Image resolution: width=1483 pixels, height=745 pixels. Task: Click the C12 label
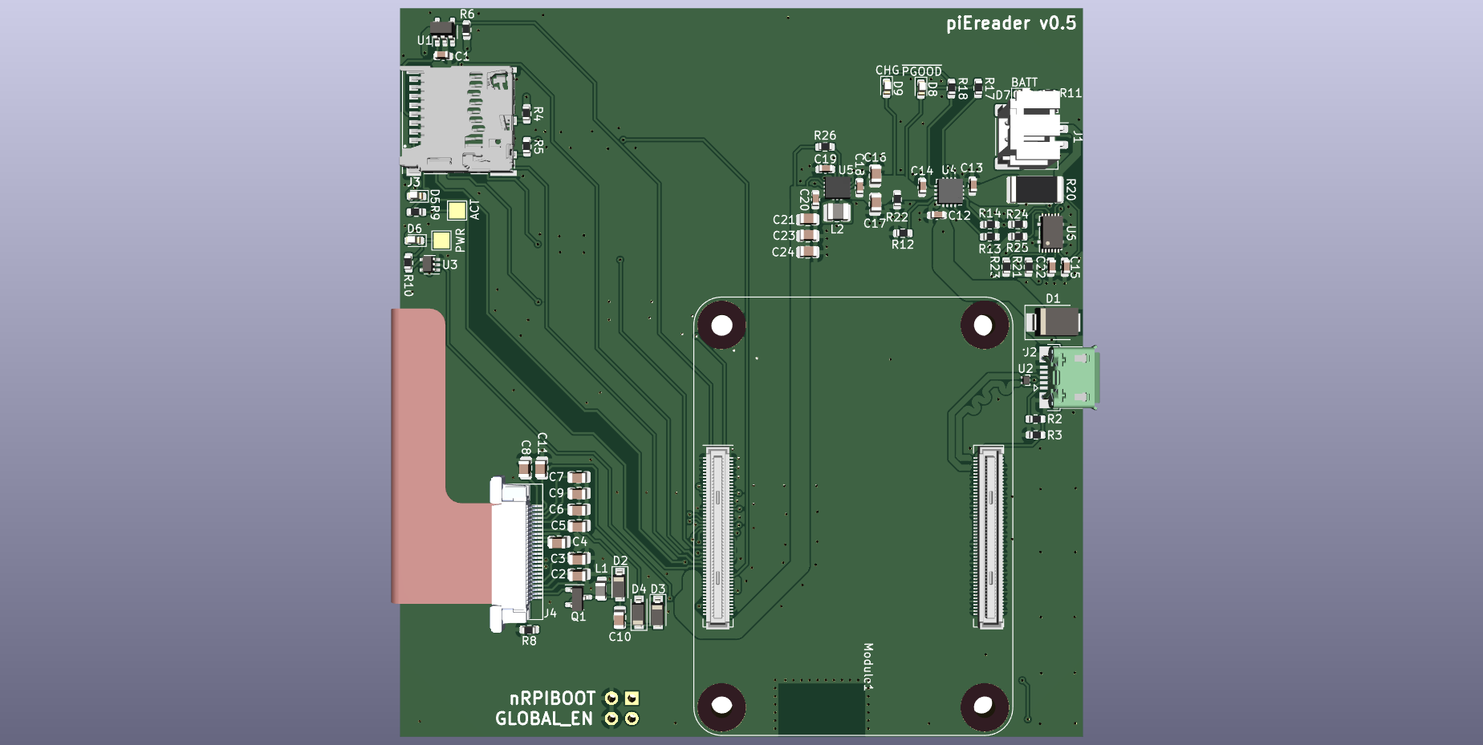click(960, 216)
